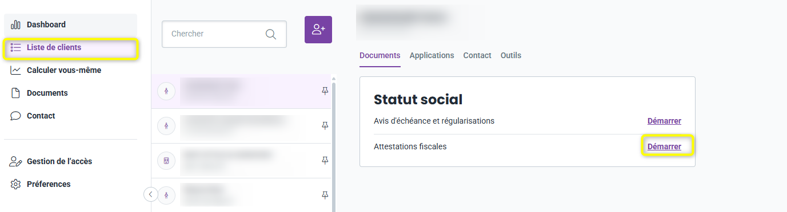
Task: Open Préferences gear icon
Action: pos(16,184)
